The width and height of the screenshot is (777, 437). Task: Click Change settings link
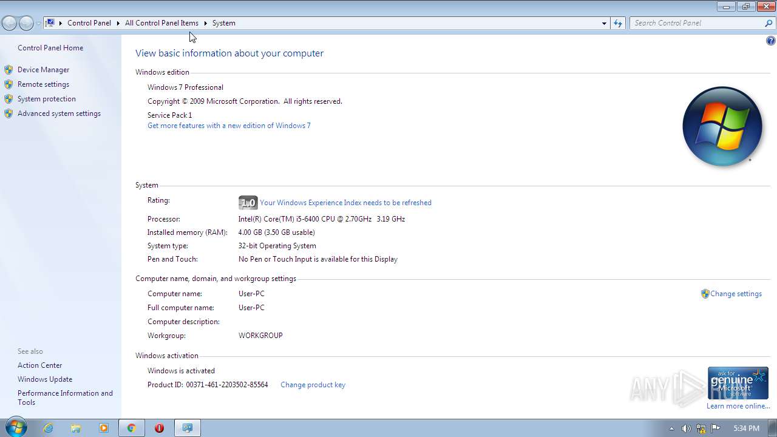pyautogui.click(x=736, y=294)
